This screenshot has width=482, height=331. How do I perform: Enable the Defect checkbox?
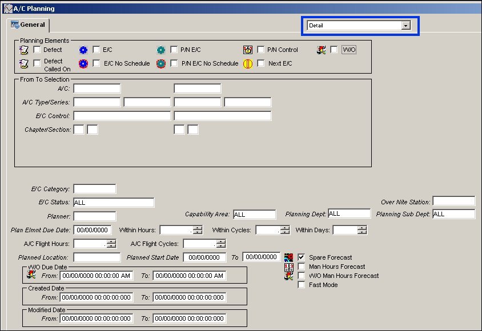tap(37, 50)
